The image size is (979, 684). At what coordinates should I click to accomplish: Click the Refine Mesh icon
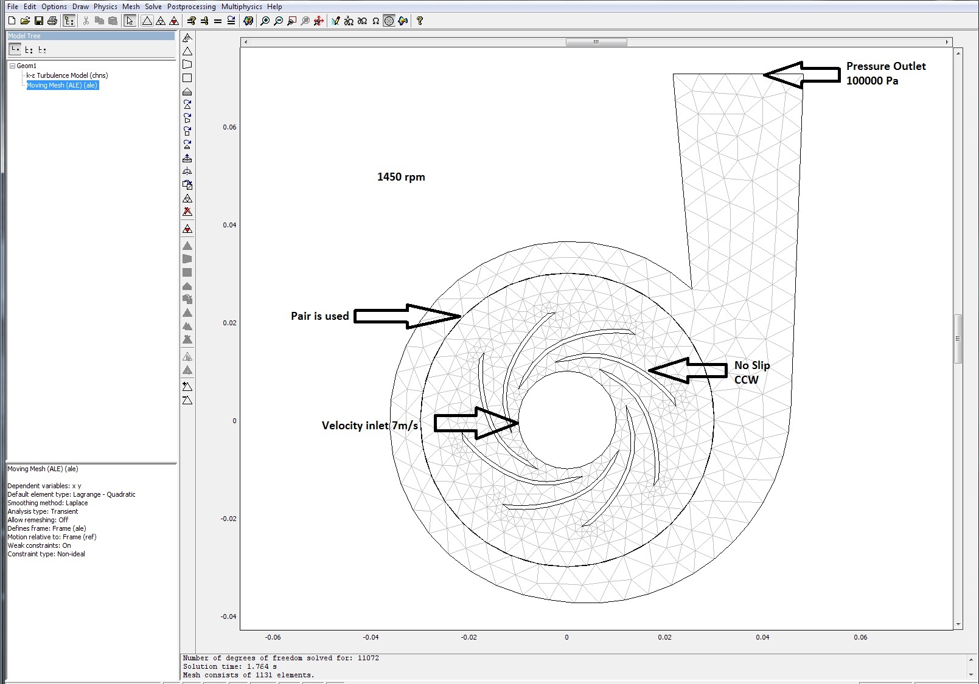point(161,21)
